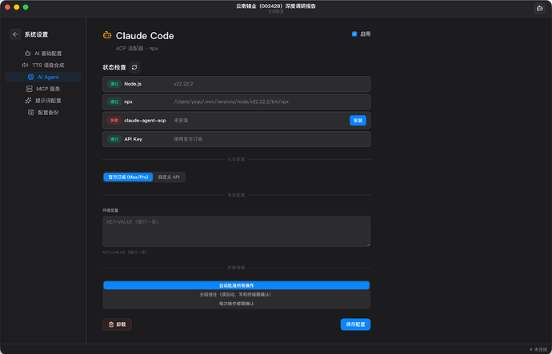Click the 未连接 status bar indicator

[538, 350]
